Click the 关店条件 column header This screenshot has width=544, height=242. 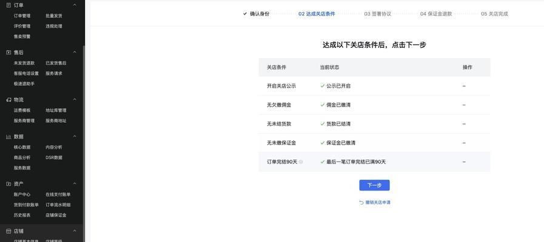(x=277, y=68)
